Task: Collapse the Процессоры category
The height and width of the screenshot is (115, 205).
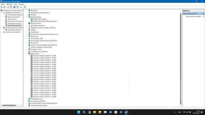Action: [27, 54]
